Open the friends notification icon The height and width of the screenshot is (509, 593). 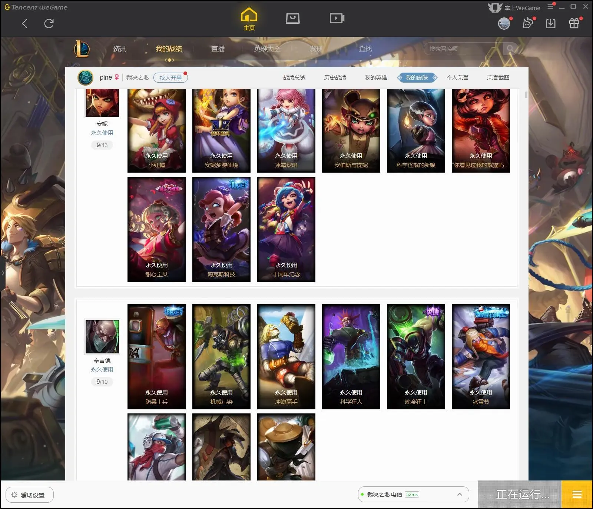point(527,24)
